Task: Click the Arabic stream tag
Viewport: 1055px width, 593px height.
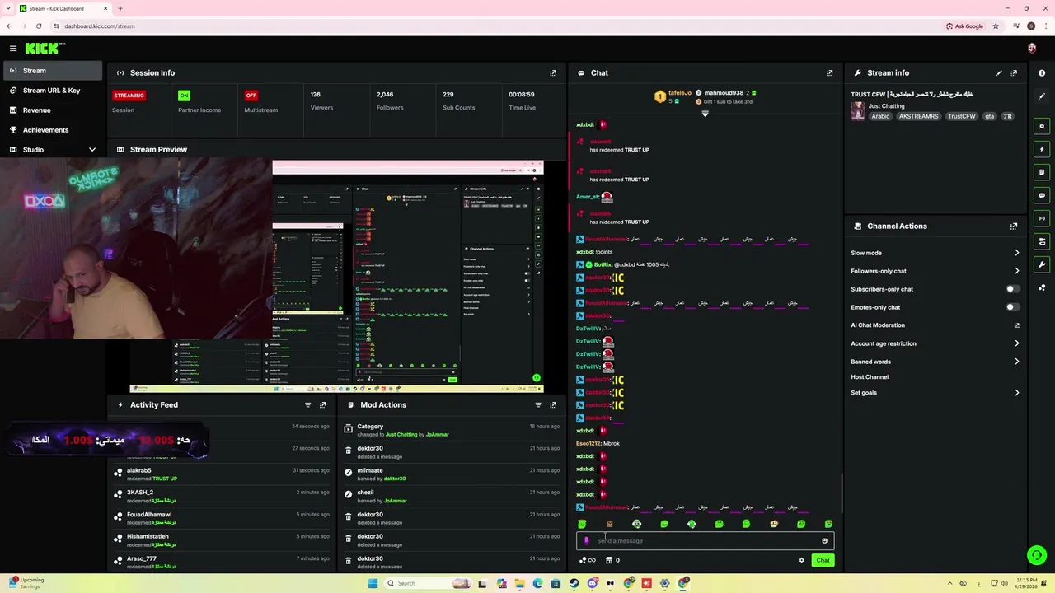Action: click(881, 116)
